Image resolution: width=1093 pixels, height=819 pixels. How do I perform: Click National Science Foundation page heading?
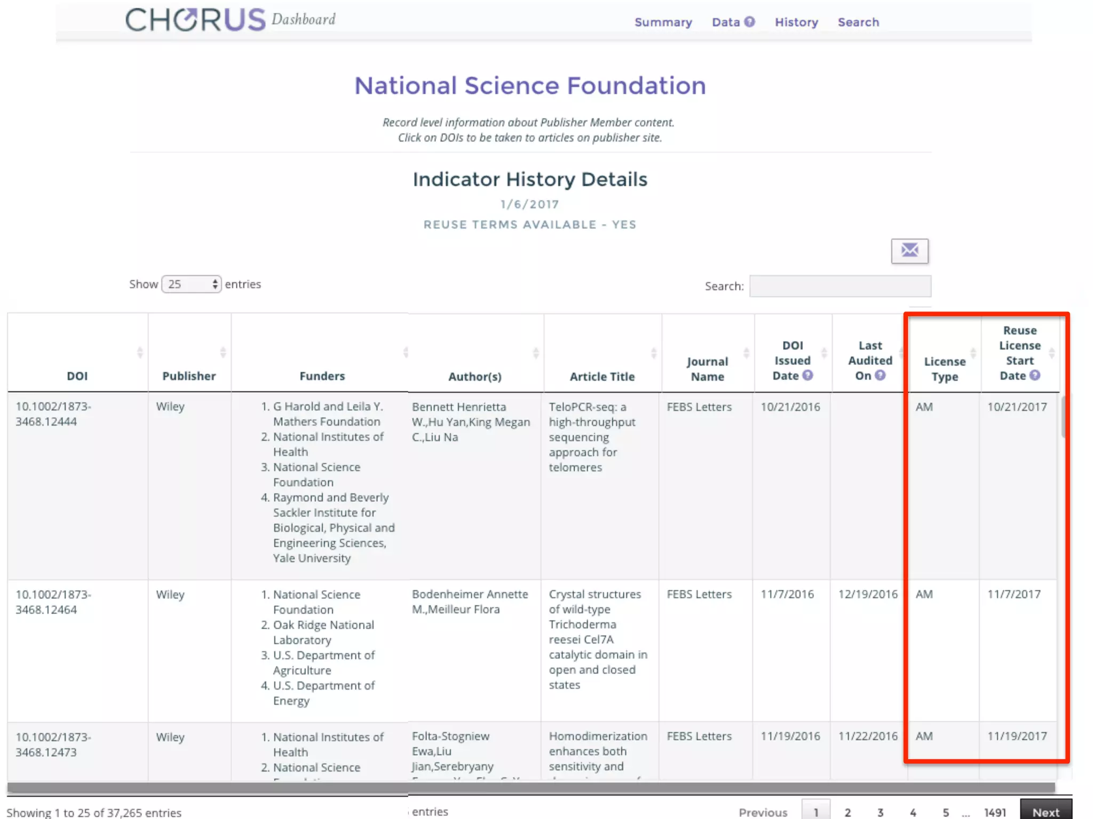530,85
